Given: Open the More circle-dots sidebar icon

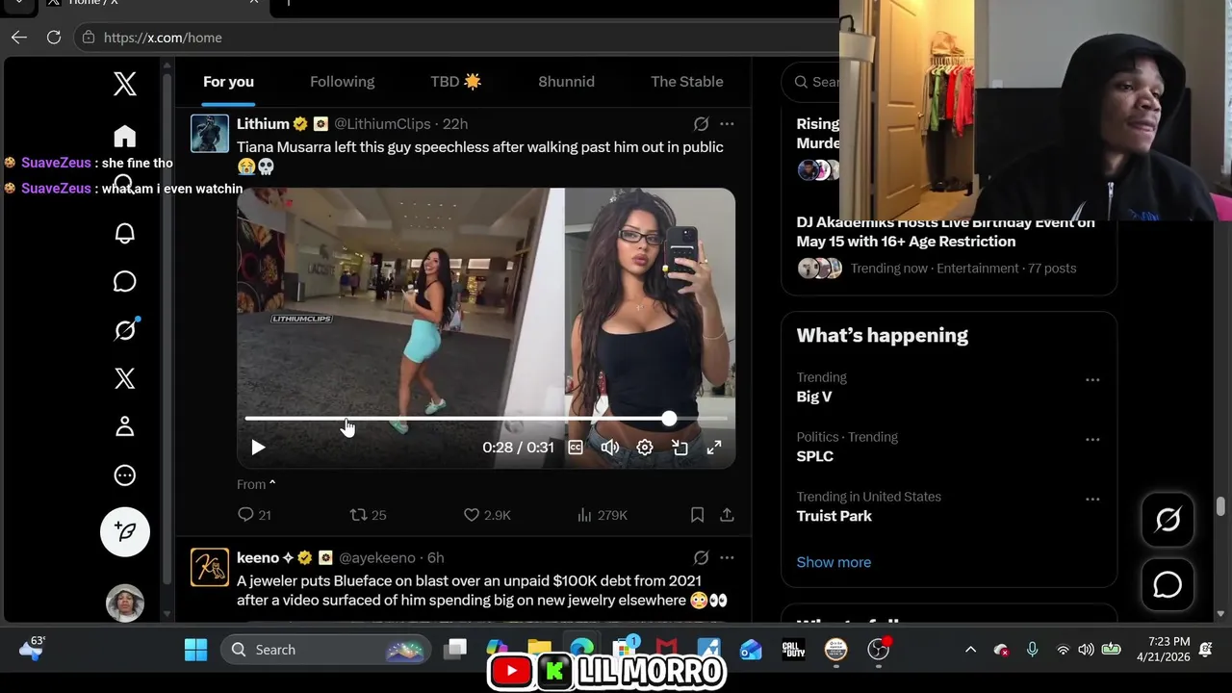Looking at the screenshot, I should click(x=125, y=475).
